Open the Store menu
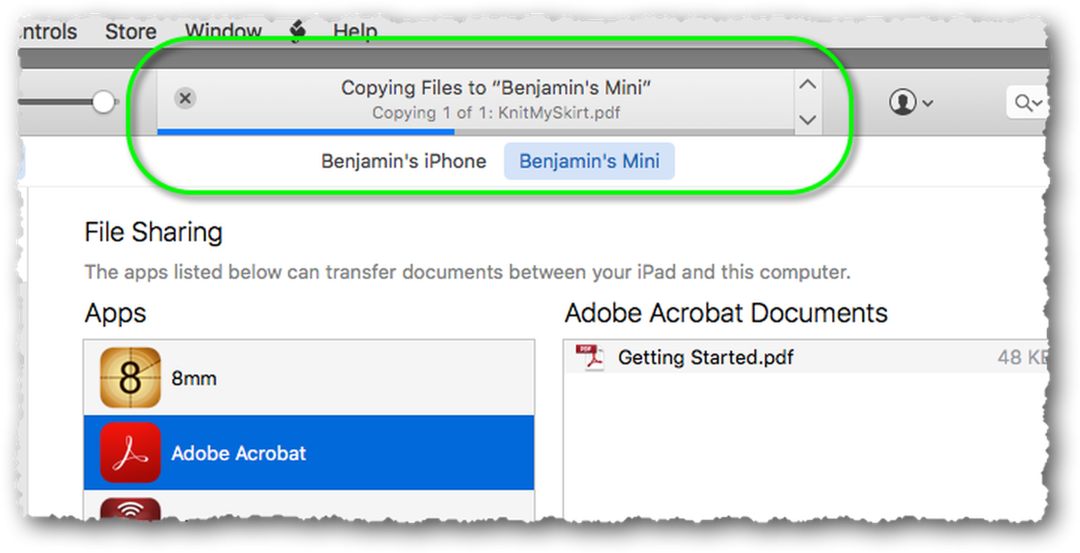1080x553 pixels. click(x=131, y=31)
